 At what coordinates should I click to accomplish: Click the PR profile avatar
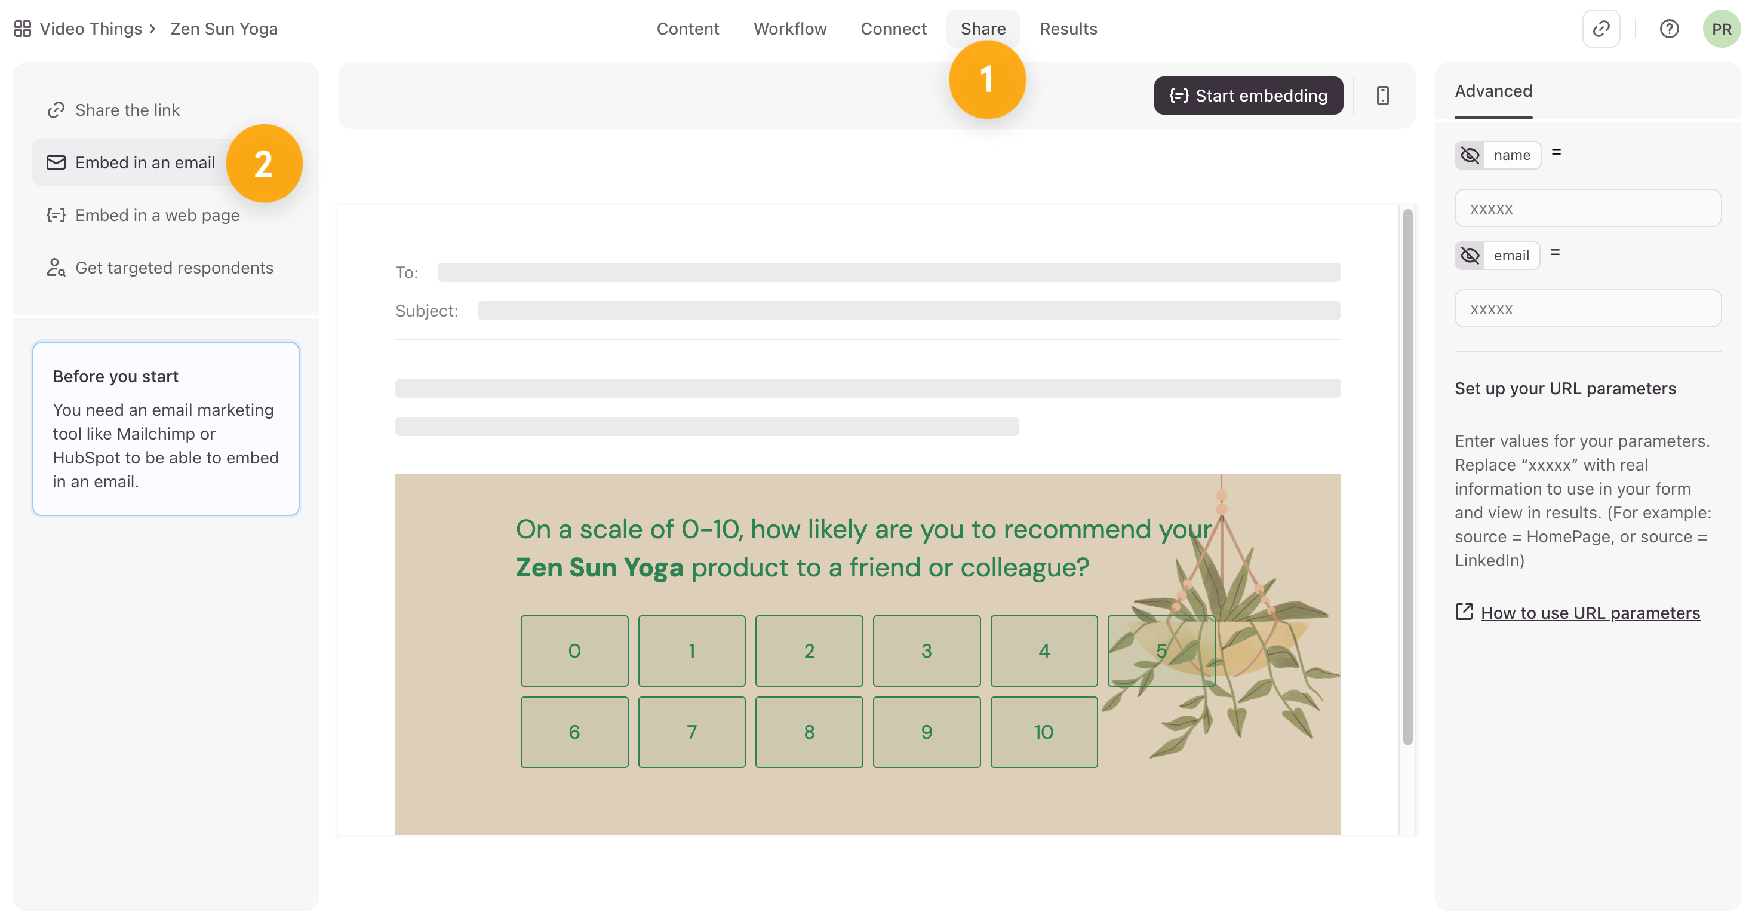[1720, 29]
